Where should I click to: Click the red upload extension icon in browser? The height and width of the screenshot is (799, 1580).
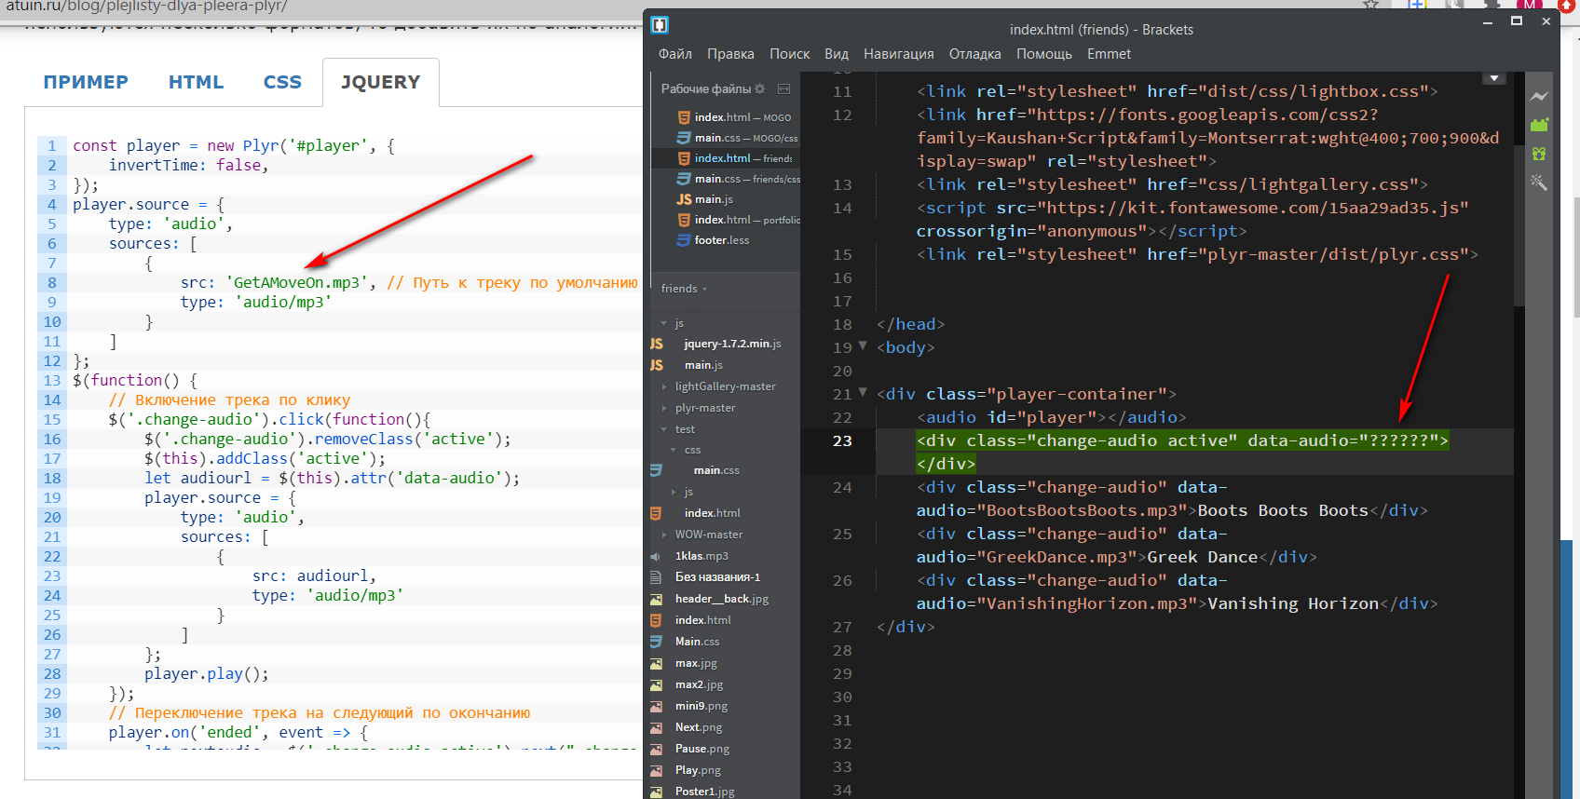tap(1566, 5)
